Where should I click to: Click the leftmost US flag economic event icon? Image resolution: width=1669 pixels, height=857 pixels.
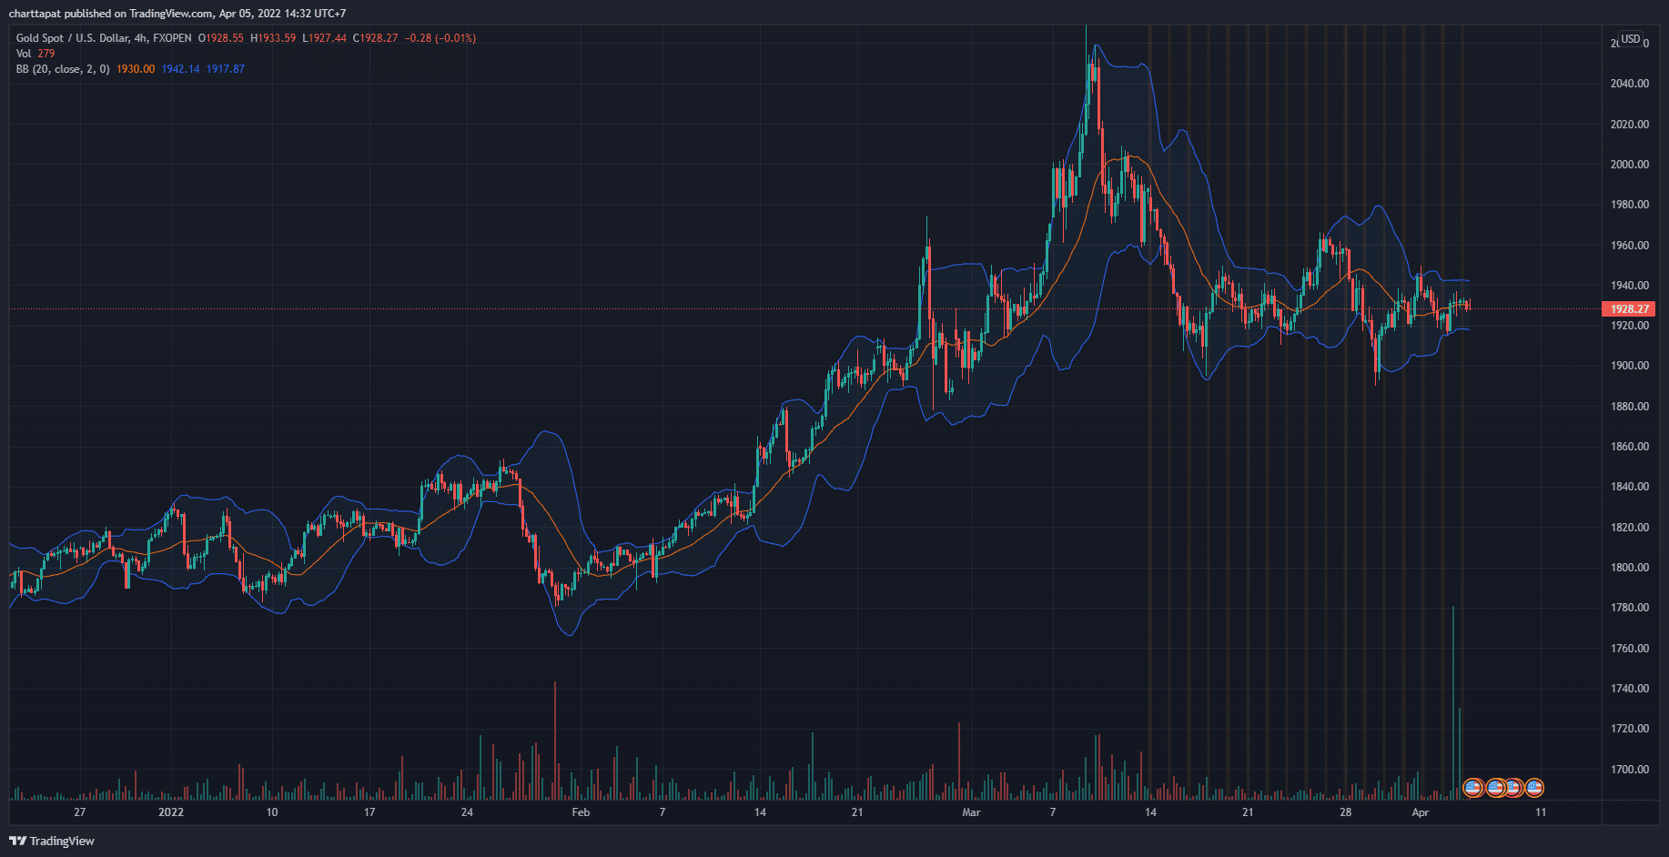click(1472, 787)
